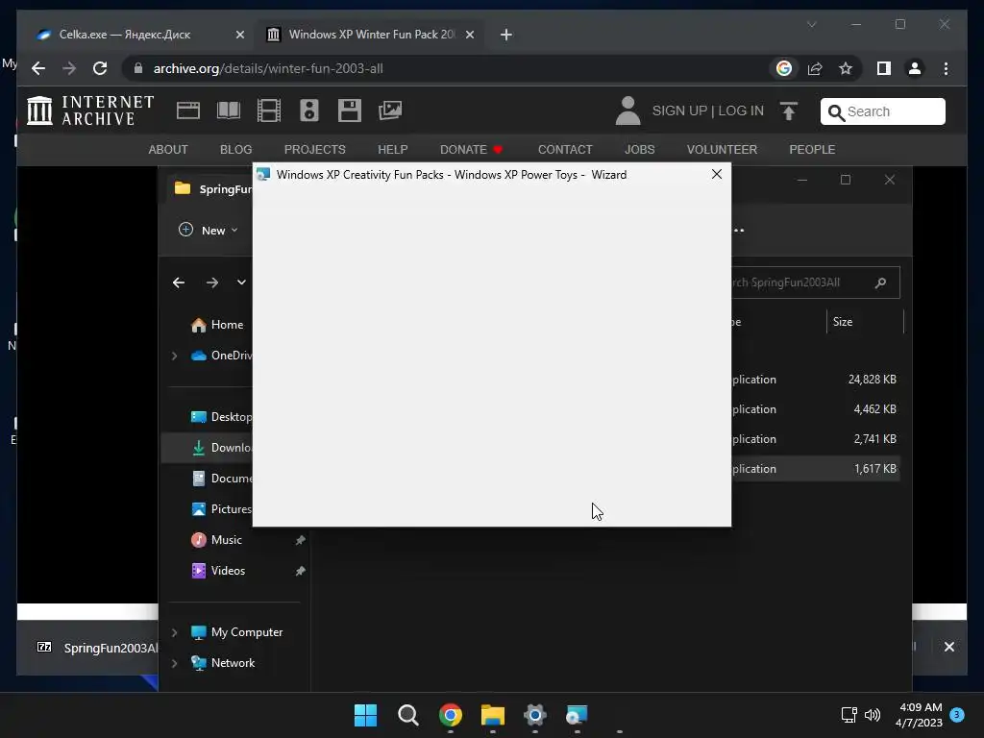Viewport: 984px width, 738px height.
Task: Unpin Music using its pin icon
Action: 300,540
